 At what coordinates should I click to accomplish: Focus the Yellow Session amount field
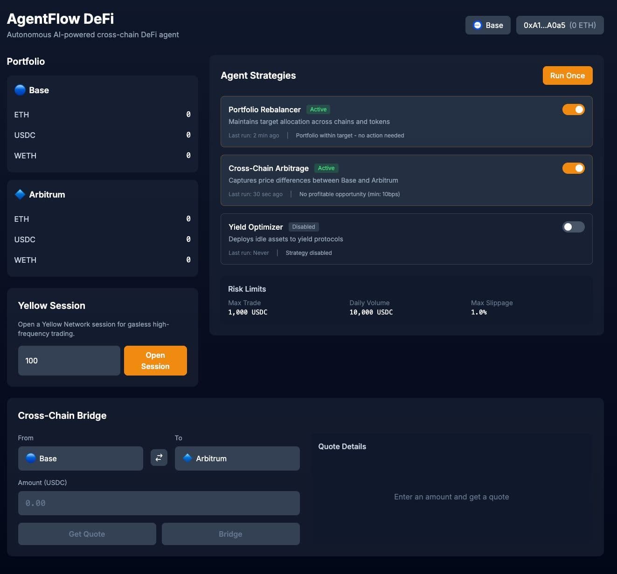(69, 361)
